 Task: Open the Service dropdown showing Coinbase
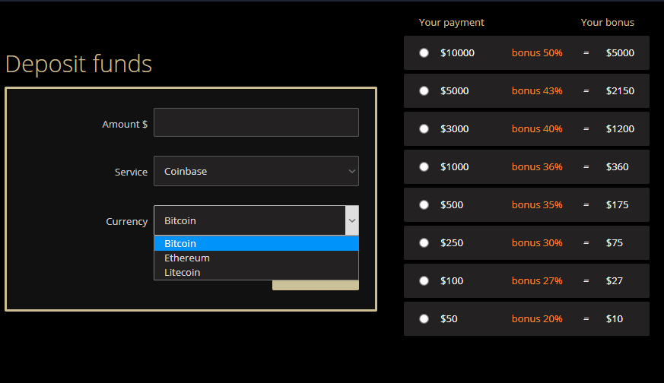[256, 171]
